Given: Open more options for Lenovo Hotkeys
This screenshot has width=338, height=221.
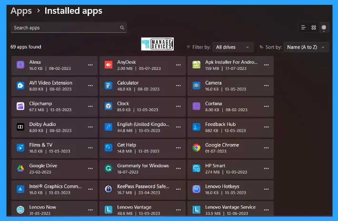Looking at the screenshot, I should 266,189.
